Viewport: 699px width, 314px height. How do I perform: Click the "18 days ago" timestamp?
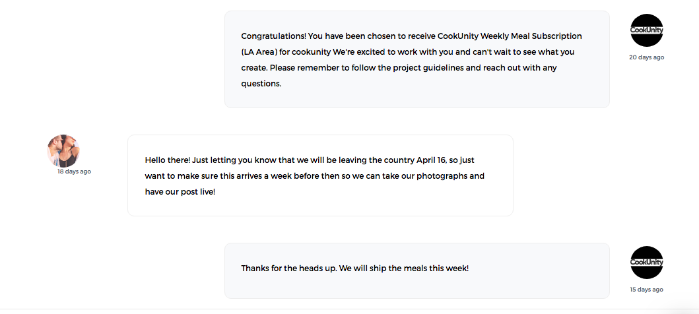pos(74,172)
